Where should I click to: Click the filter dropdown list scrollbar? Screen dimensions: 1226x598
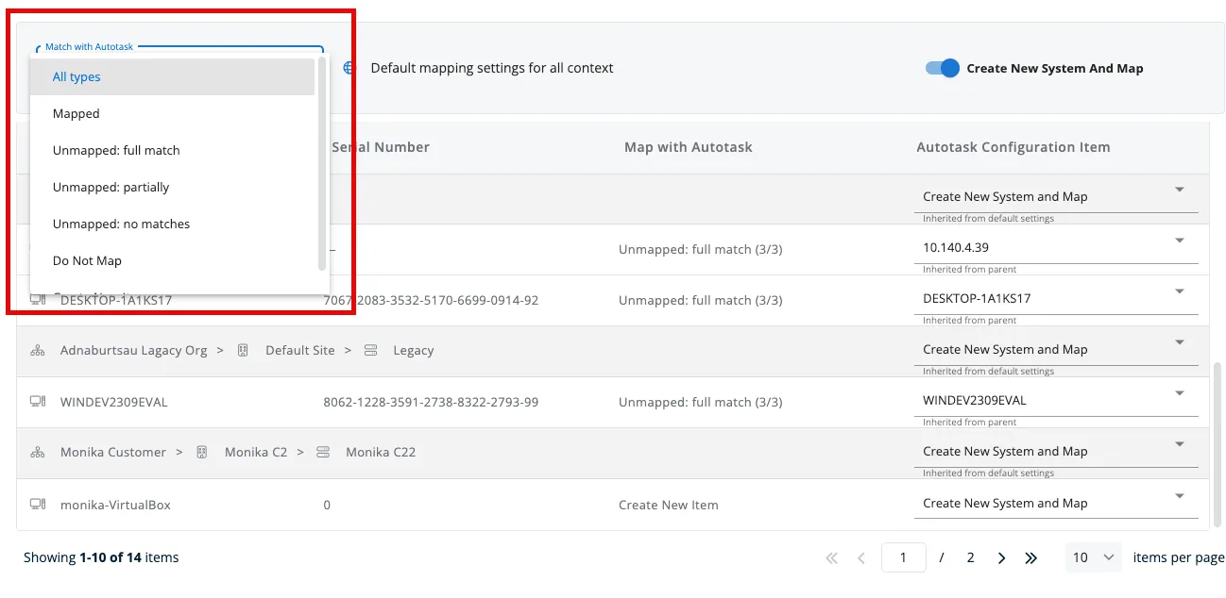[x=322, y=162]
